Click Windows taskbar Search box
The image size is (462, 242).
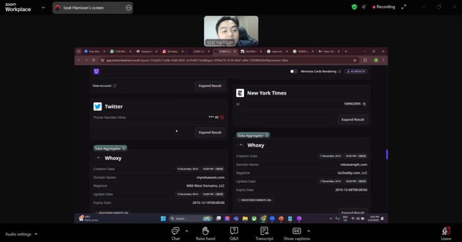coord(191,219)
